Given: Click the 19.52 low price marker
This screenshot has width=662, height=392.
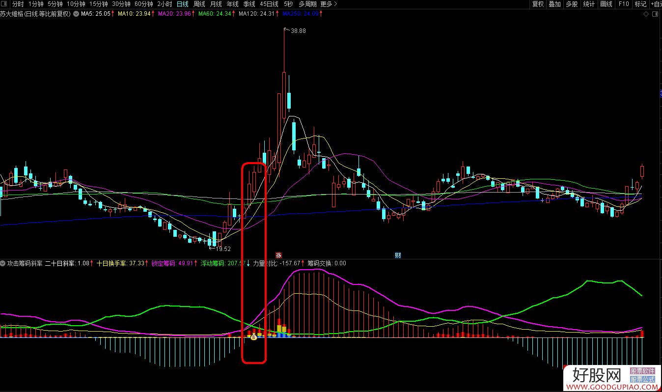Looking at the screenshot, I should tap(223, 249).
